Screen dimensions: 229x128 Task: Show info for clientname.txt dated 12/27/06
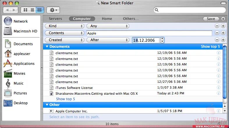[219, 82]
